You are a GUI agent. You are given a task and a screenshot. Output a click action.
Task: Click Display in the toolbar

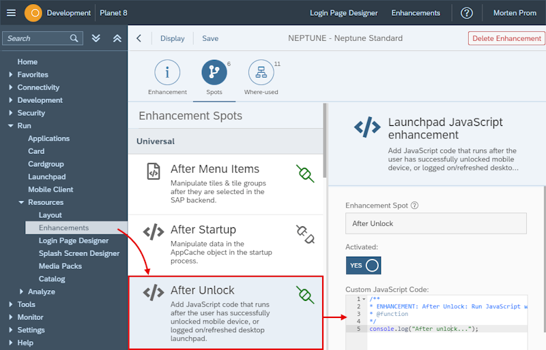pos(173,38)
